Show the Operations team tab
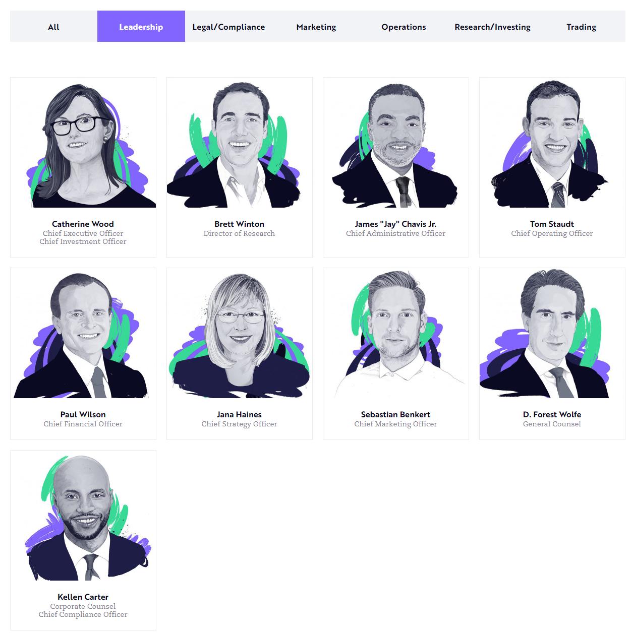Viewport: 631px width, 633px height. tap(404, 27)
